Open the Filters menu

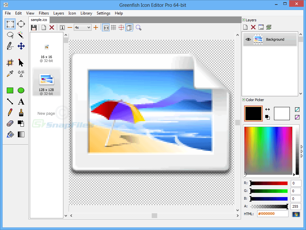44,13
